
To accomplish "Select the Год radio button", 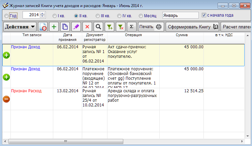I will click(6, 16).
